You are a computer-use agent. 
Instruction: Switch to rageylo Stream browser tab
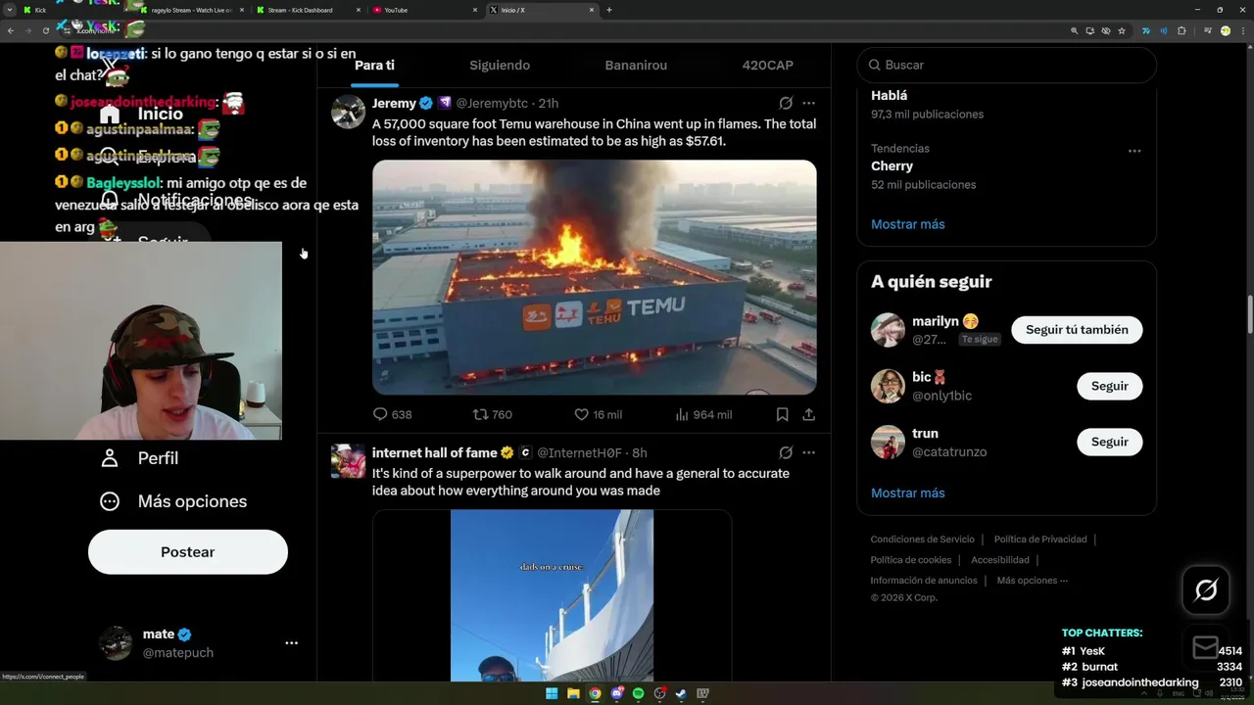[x=190, y=10]
